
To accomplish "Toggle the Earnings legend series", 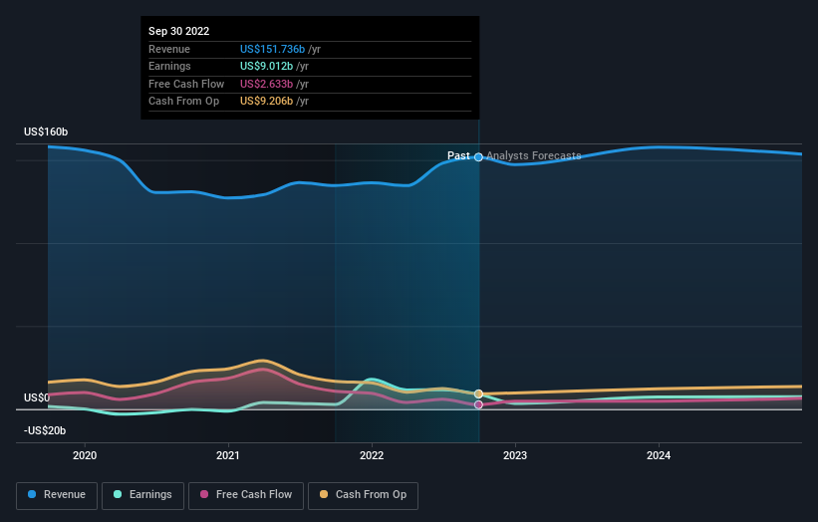I will 142,495.
